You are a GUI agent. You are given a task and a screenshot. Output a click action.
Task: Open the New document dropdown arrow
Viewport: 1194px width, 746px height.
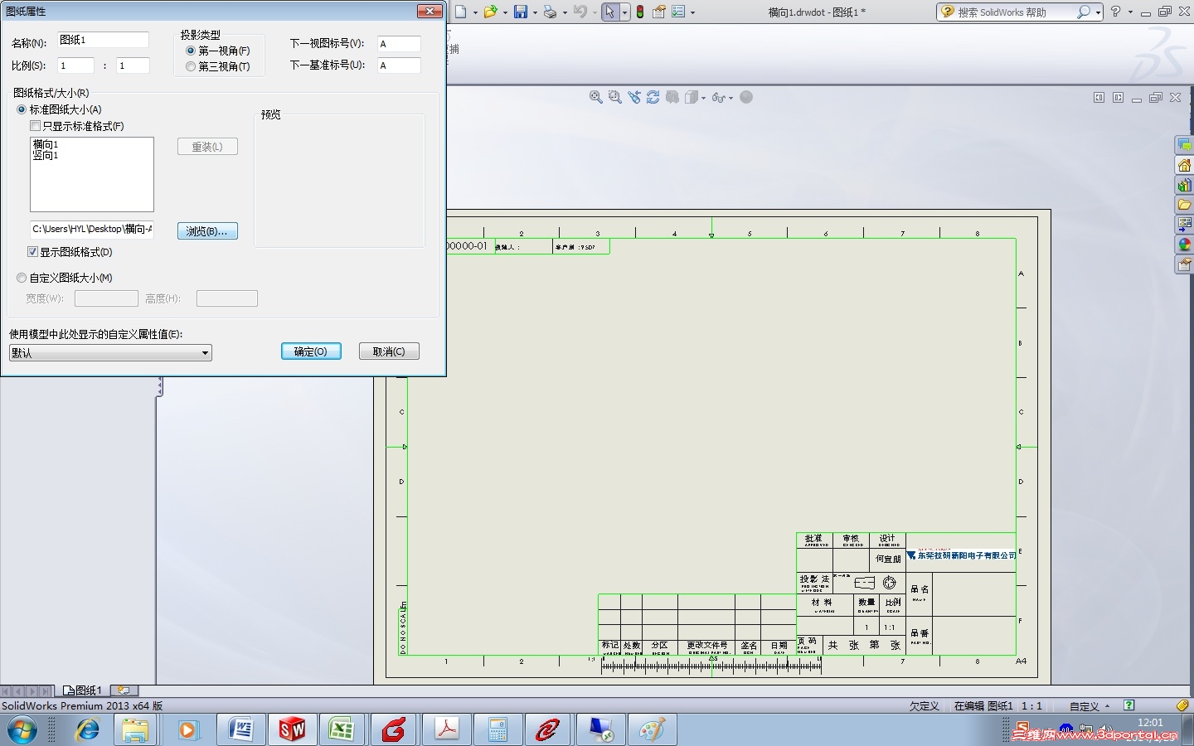point(475,12)
